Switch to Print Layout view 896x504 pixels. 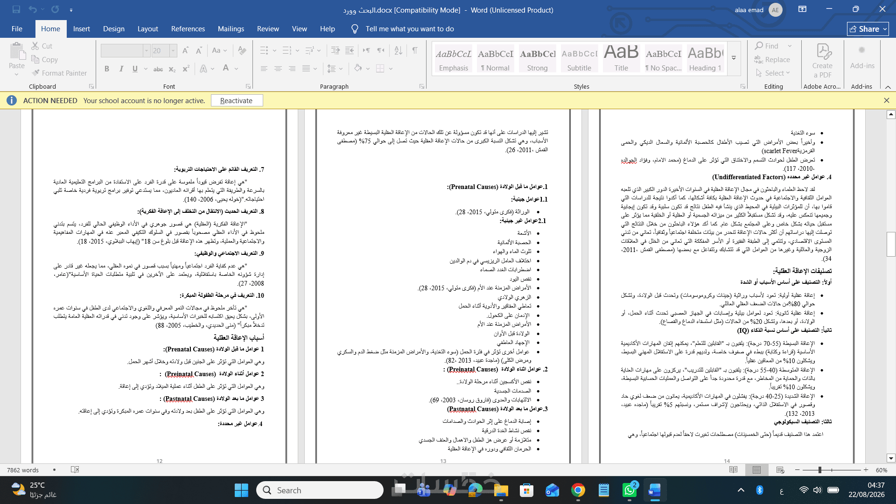click(x=756, y=469)
